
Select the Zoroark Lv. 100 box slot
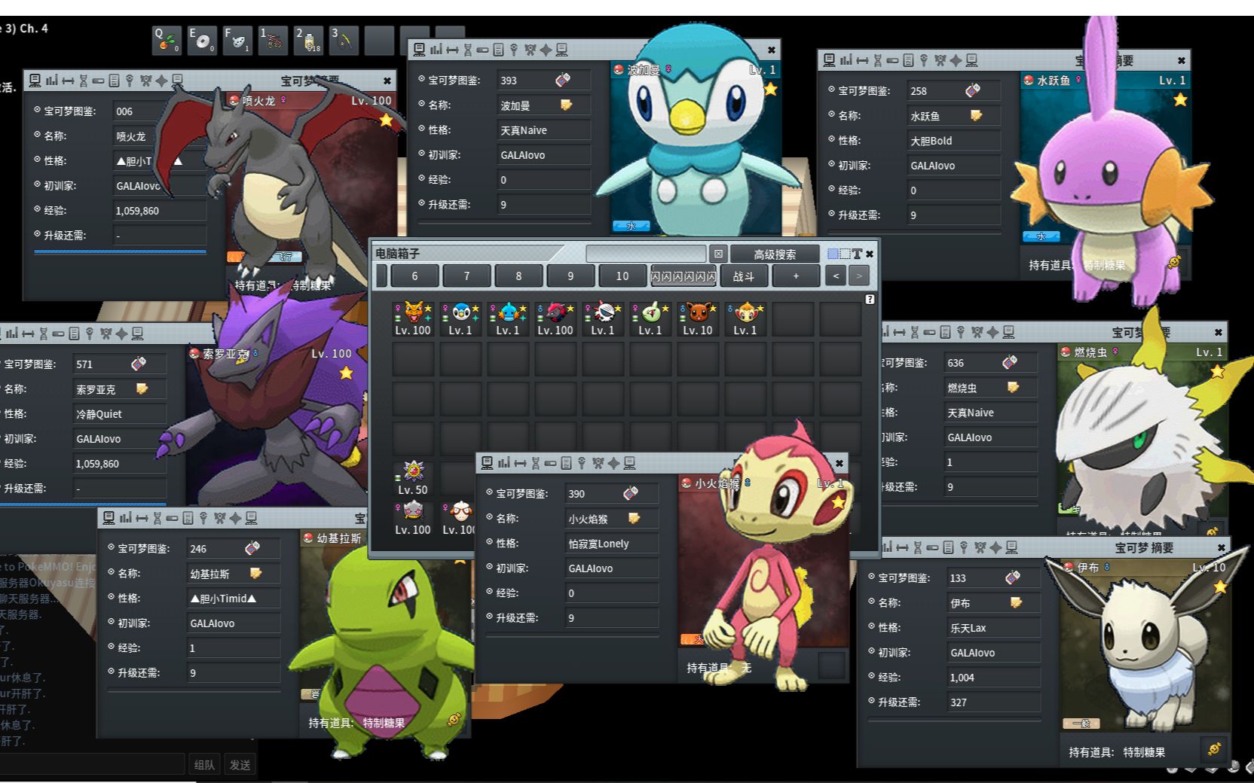555,318
